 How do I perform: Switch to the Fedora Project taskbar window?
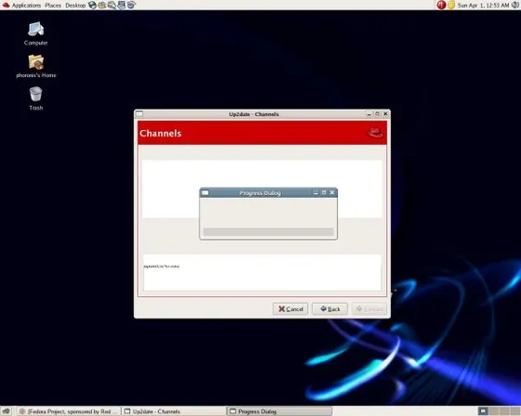coord(69,411)
